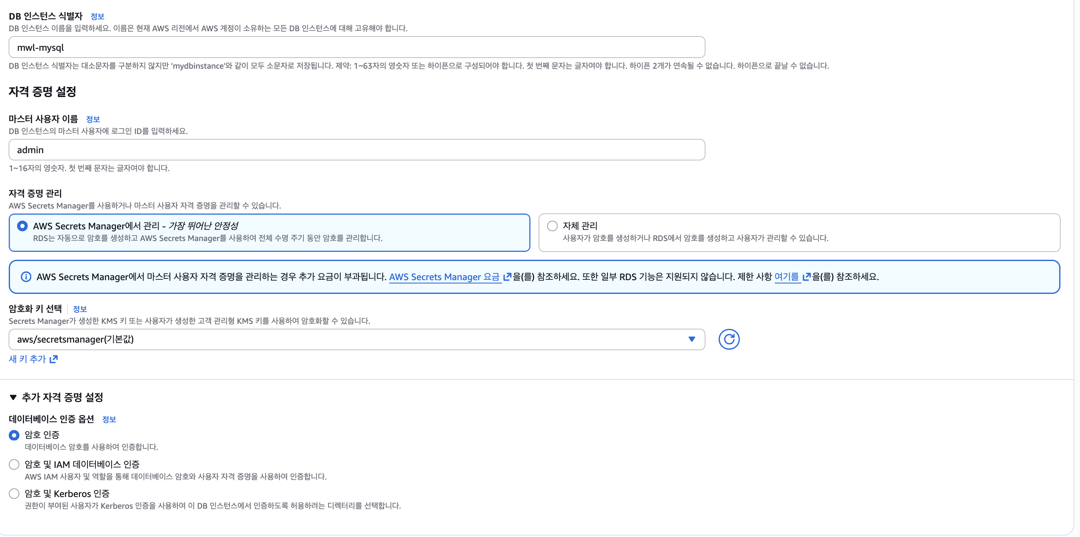Click dropdown arrow of 암호화 키 선택
The image size is (1080, 537).
pos(692,339)
